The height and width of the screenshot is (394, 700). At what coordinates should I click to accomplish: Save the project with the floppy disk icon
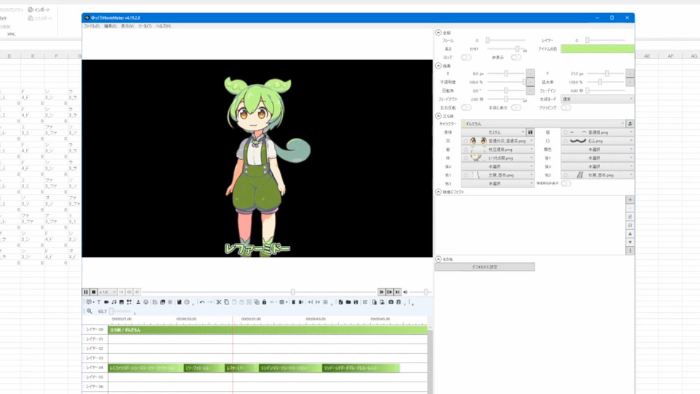[x=356, y=302]
